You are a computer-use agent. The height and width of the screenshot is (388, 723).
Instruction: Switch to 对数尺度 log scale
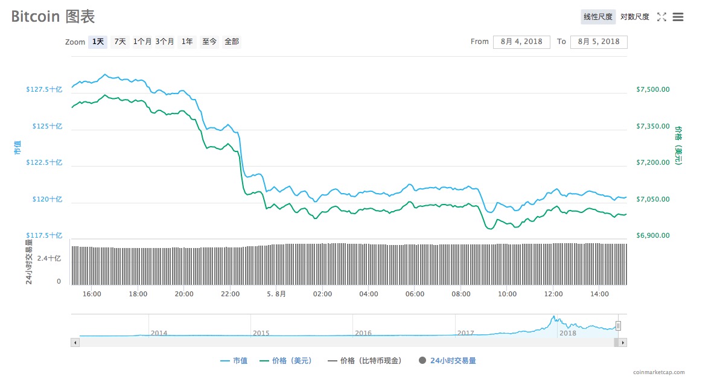coord(634,17)
